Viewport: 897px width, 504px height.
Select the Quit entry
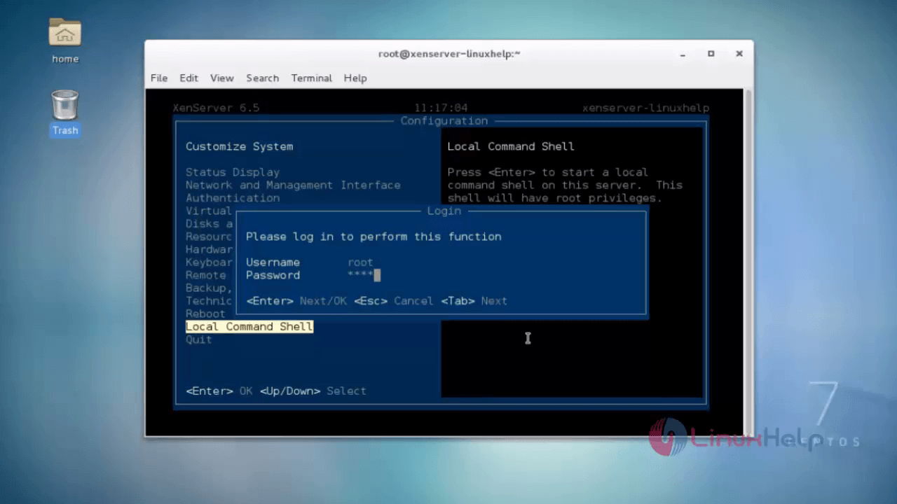[199, 339]
